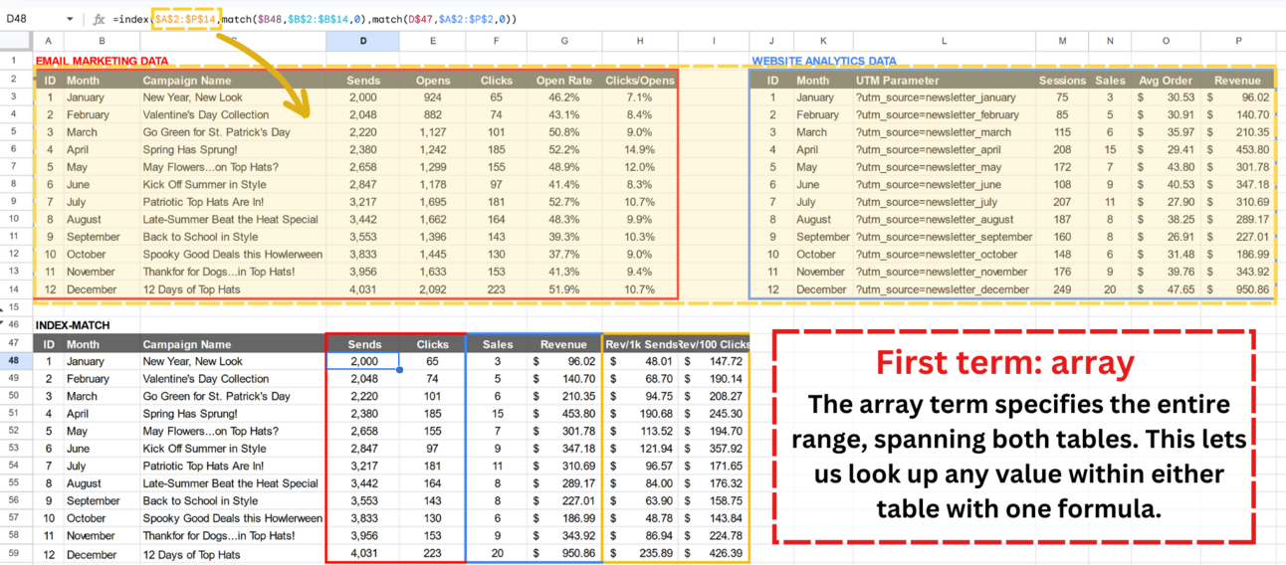The width and height of the screenshot is (1286, 565).
Task: Select the 52.7% open rate cell
Action: pyautogui.click(x=564, y=202)
